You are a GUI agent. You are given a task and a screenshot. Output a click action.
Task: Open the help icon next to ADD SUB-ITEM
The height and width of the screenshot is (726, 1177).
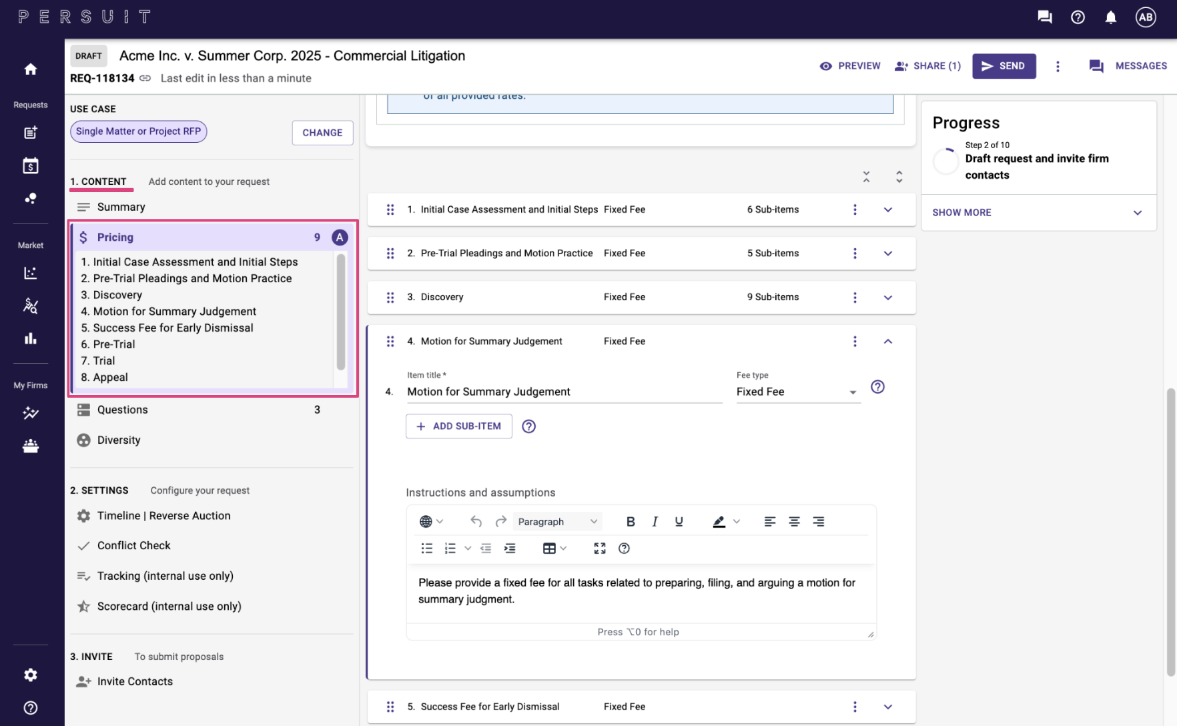[x=528, y=426]
